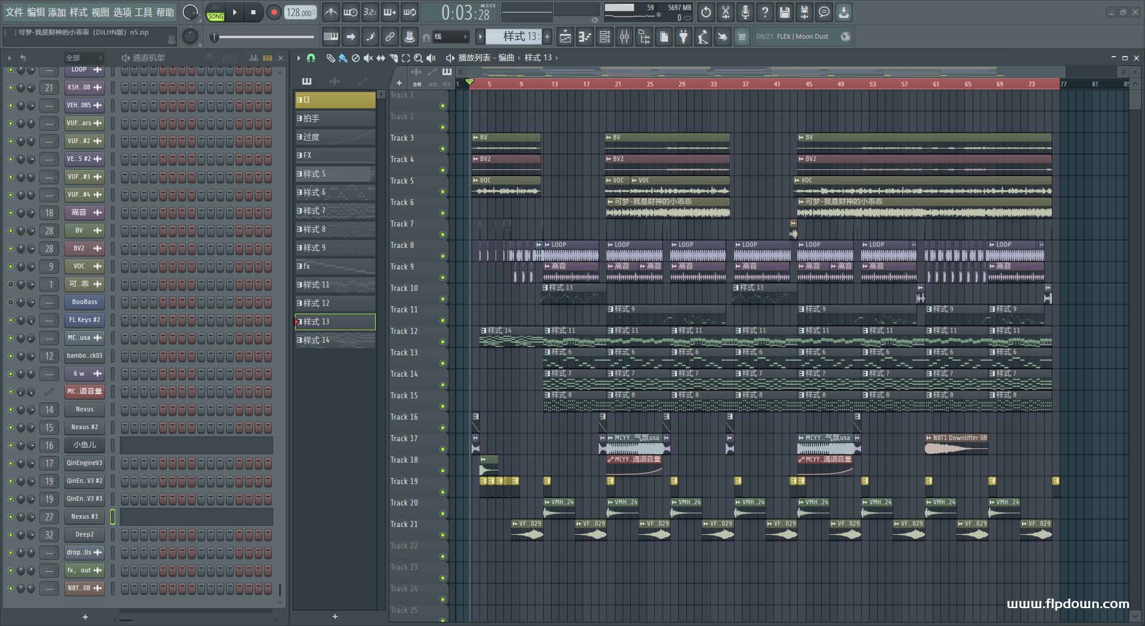Image resolution: width=1145 pixels, height=626 pixels.
Task: Open the piano roll view icon
Action: coord(585,37)
